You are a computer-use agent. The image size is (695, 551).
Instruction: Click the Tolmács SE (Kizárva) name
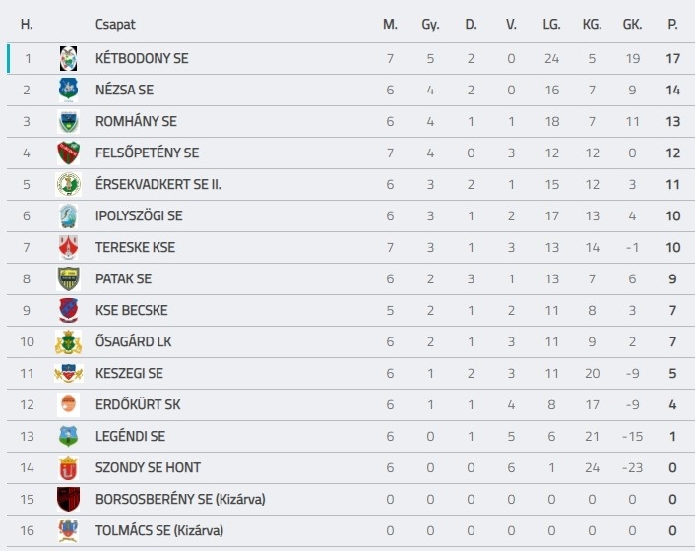click(159, 530)
